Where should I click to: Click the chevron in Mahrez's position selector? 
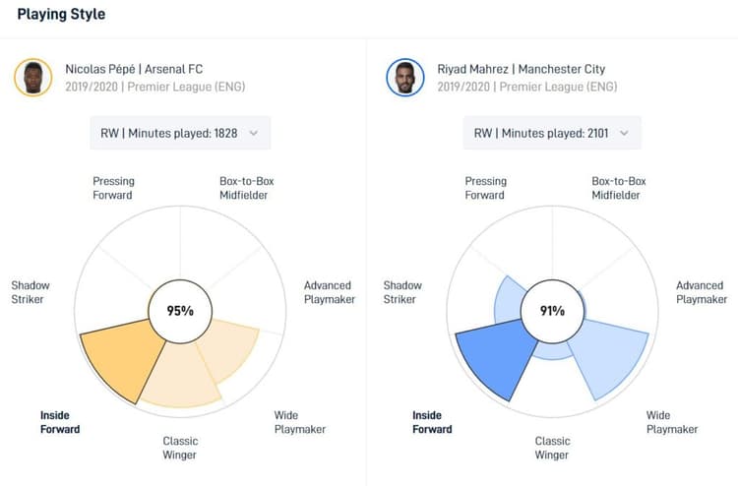click(x=626, y=133)
